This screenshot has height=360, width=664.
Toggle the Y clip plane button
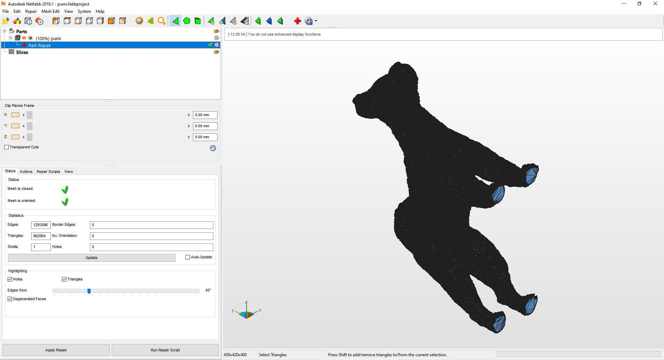pos(15,126)
